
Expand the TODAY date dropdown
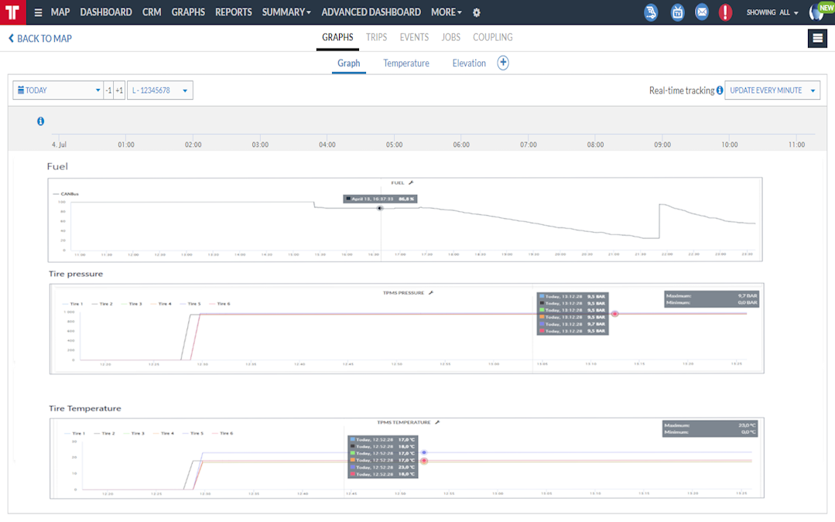point(58,90)
